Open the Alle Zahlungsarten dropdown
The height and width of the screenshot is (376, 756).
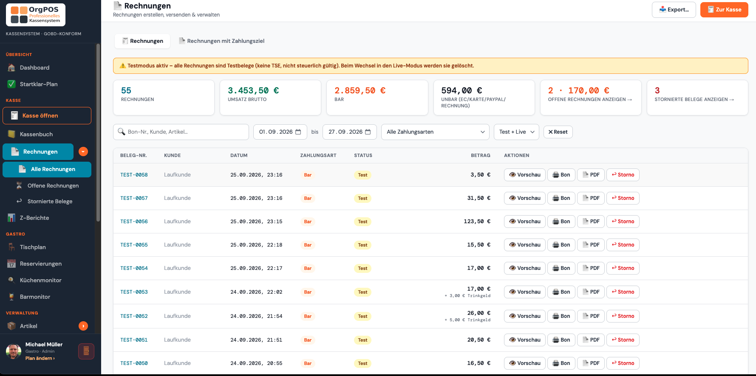pyautogui.click(x=435, y=132)
